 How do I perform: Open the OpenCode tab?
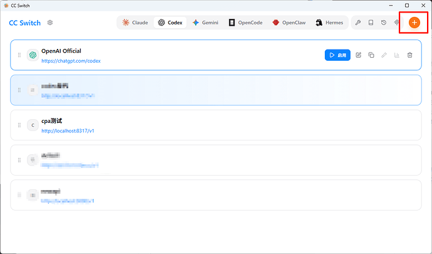coord(245,23)
